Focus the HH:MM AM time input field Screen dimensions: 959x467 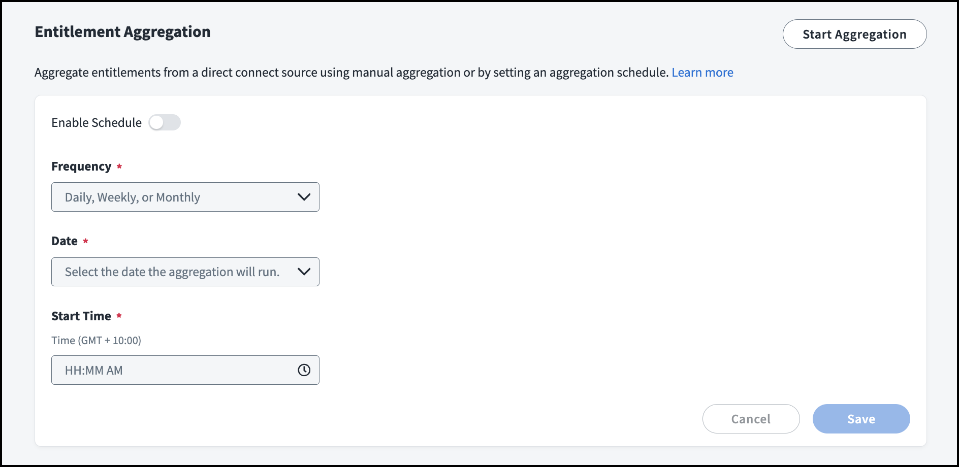click(173, 370)
